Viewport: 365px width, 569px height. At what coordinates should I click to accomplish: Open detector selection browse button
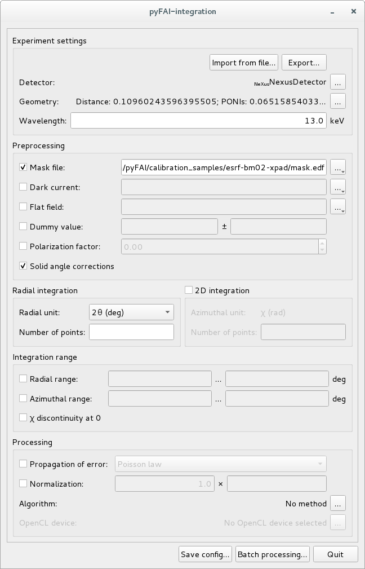[x=337, y=82]
